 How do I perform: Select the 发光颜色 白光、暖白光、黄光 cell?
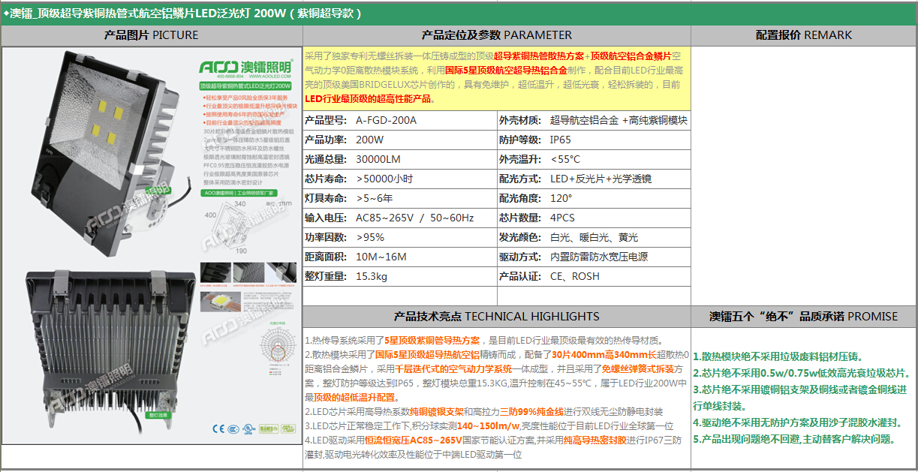[x=594, y=237]
